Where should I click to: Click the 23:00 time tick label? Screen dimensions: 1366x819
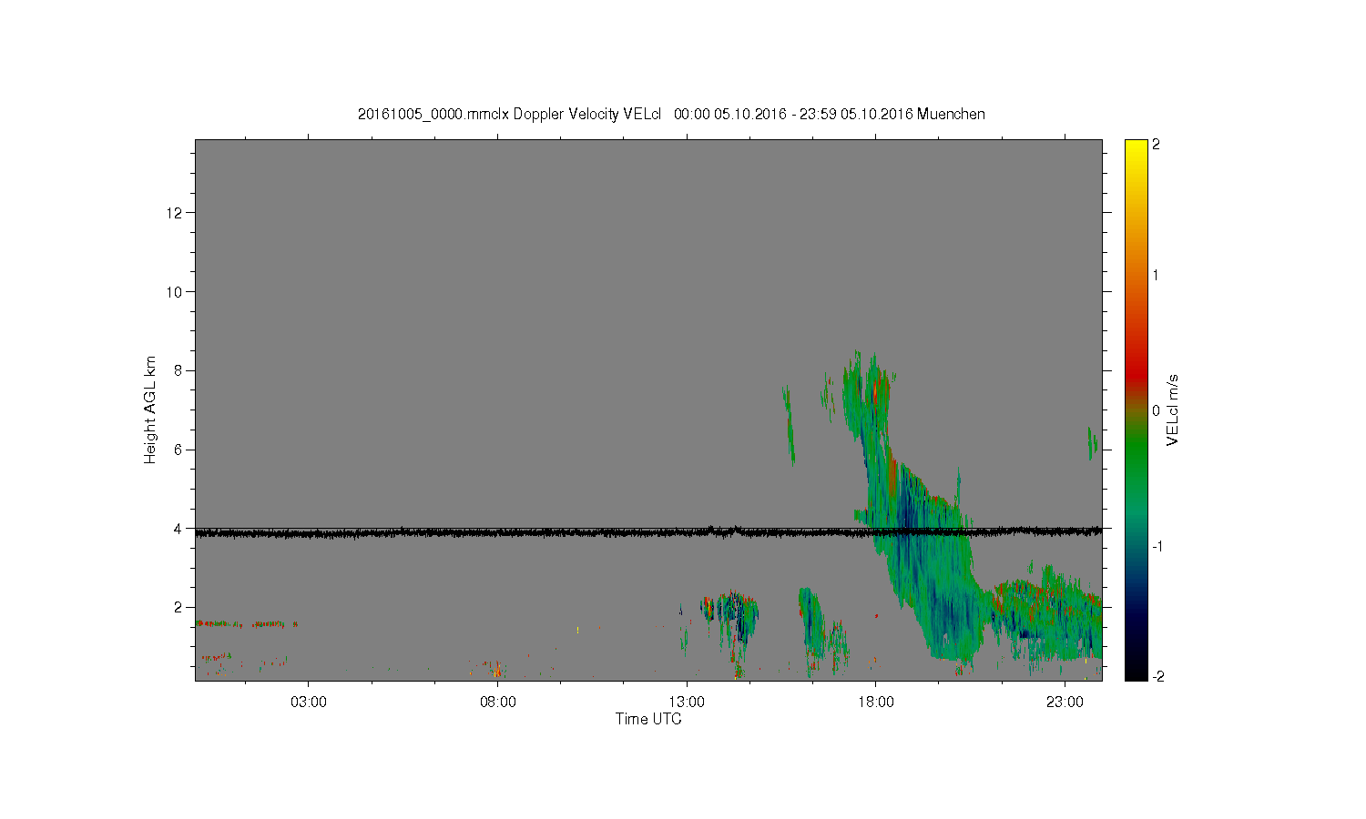[x=1065, y=703]
